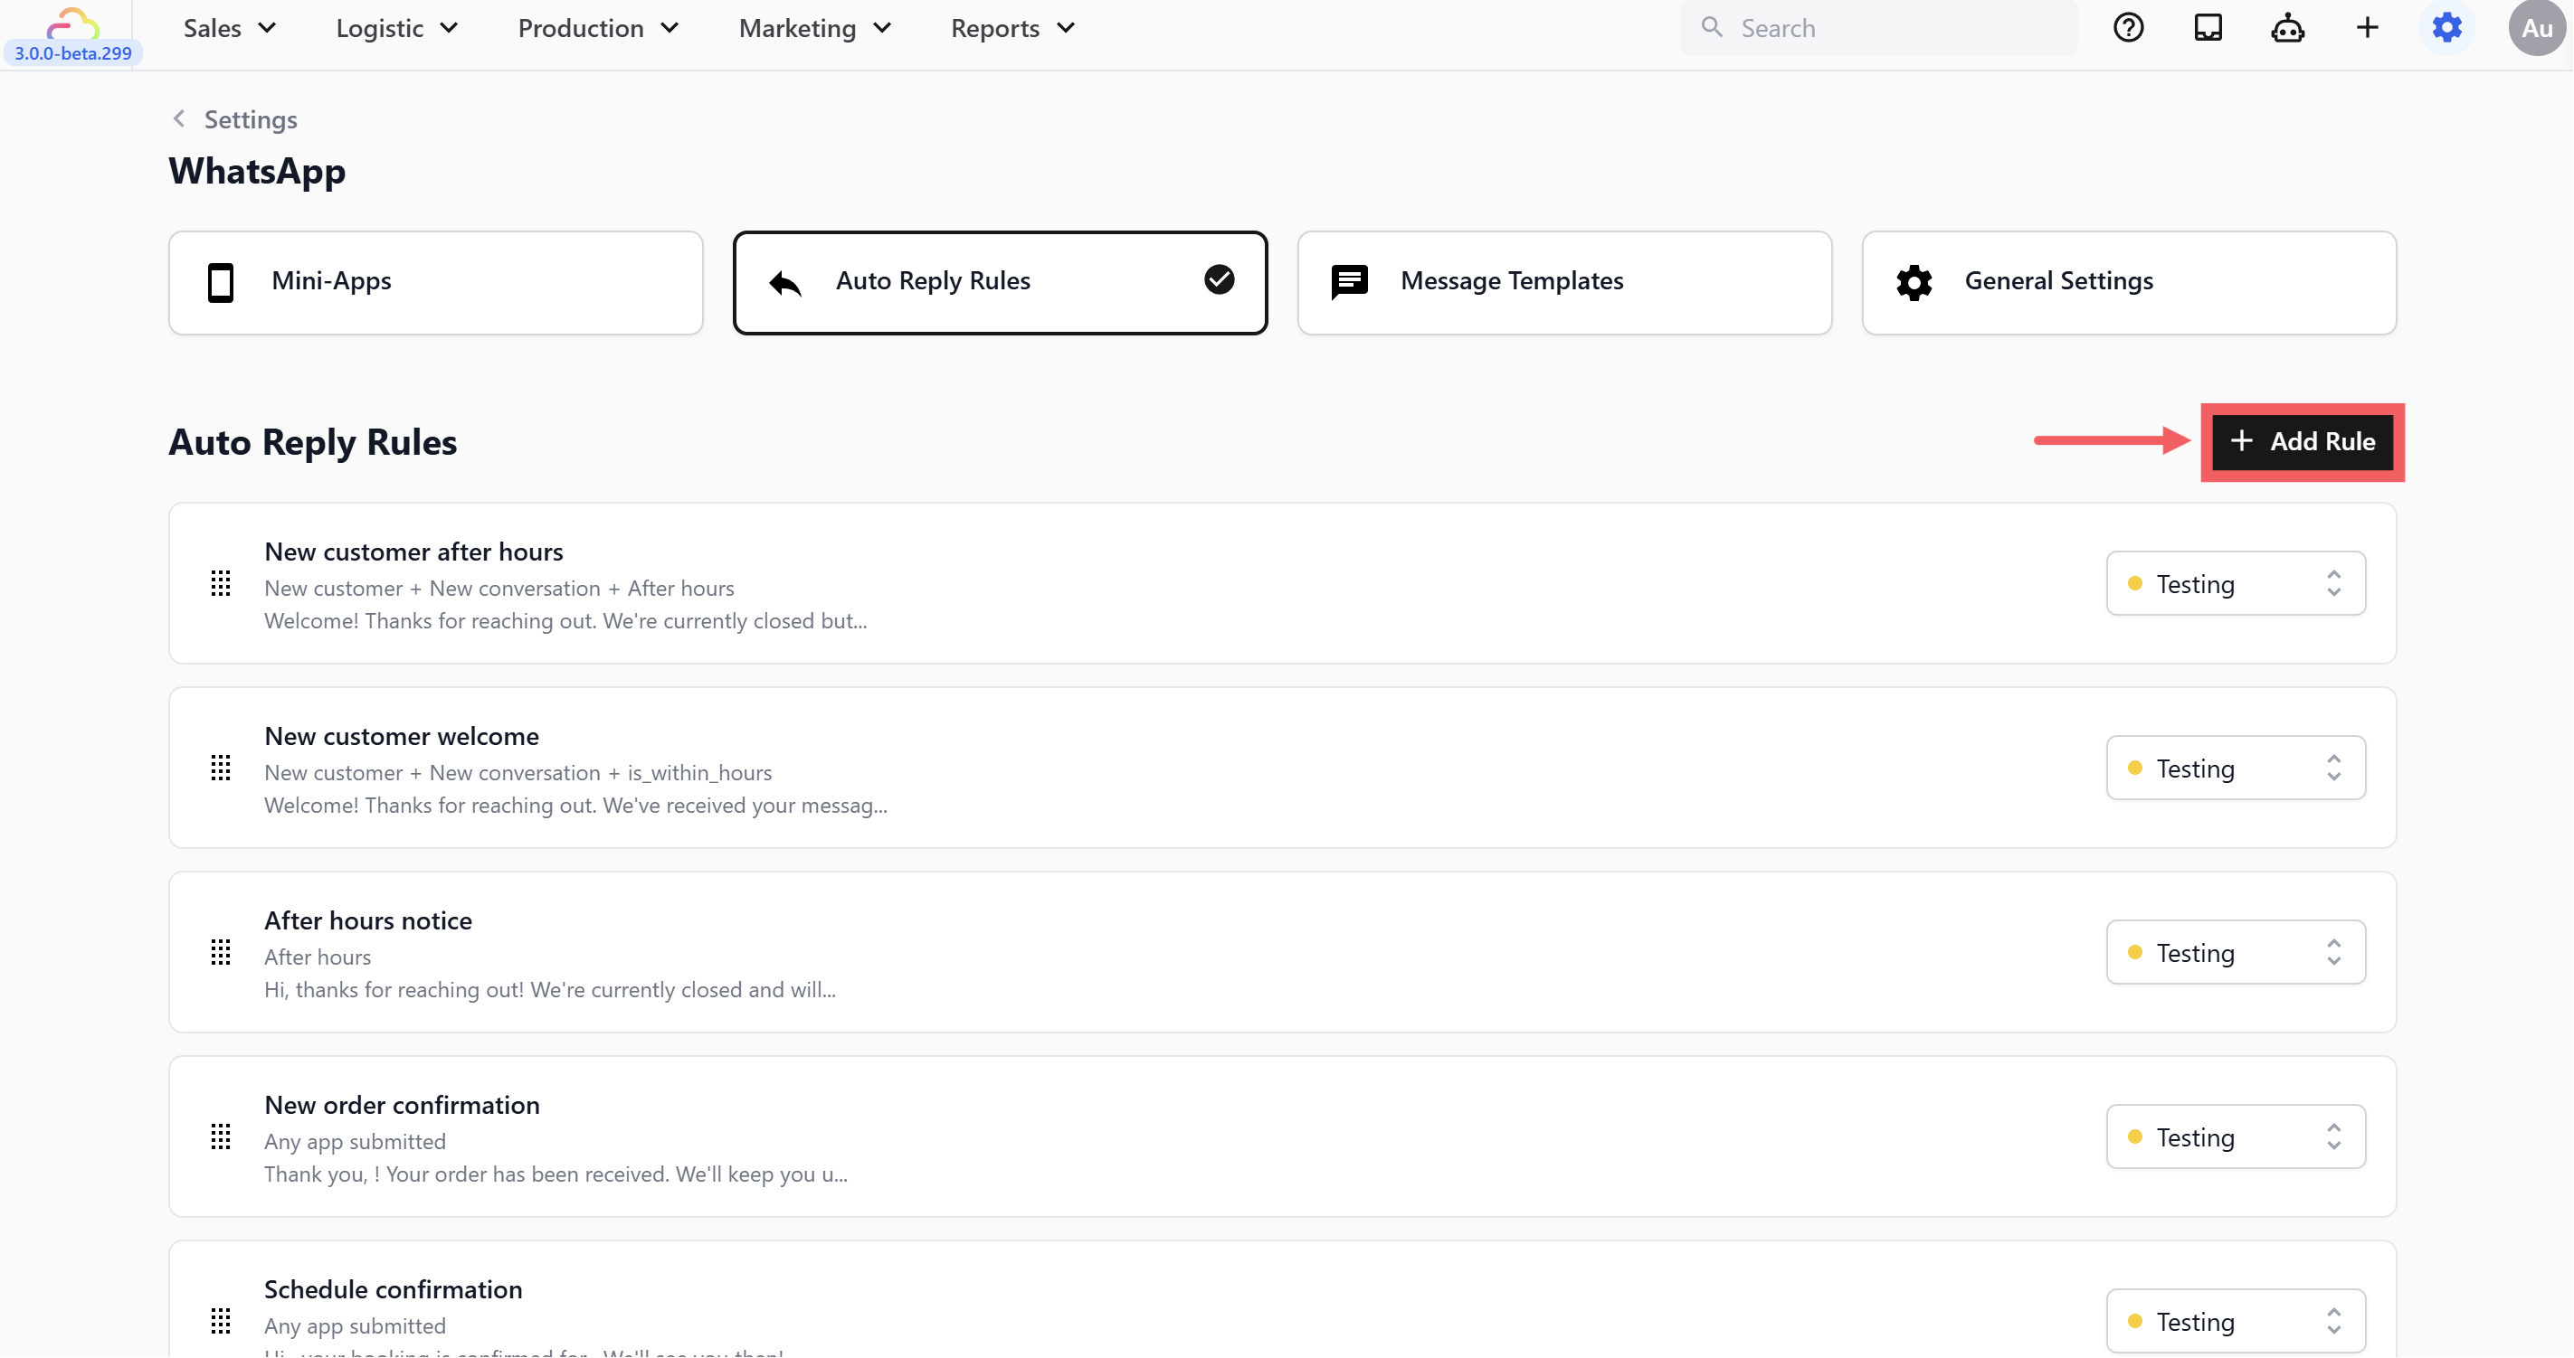Screen dimensions: 2574x1358
Task: Open status dropdown for New customer after hours
Action: [x=2236, y=584]
